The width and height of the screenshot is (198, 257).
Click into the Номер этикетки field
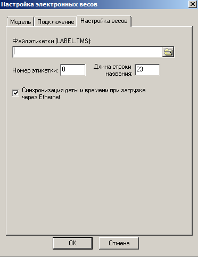[x=73, y=70]
